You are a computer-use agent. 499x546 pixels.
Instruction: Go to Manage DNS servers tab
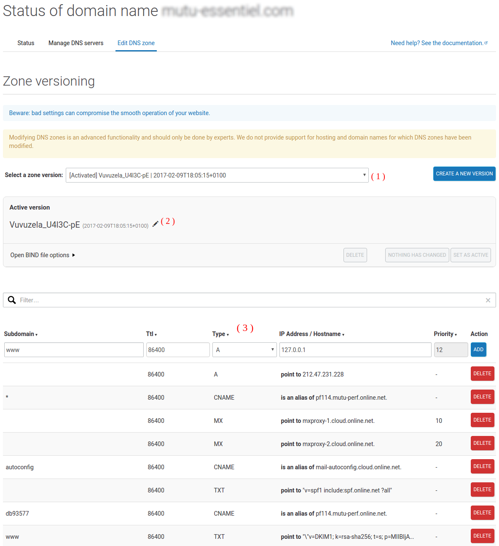pyautogui.click(x=76, y=43)
